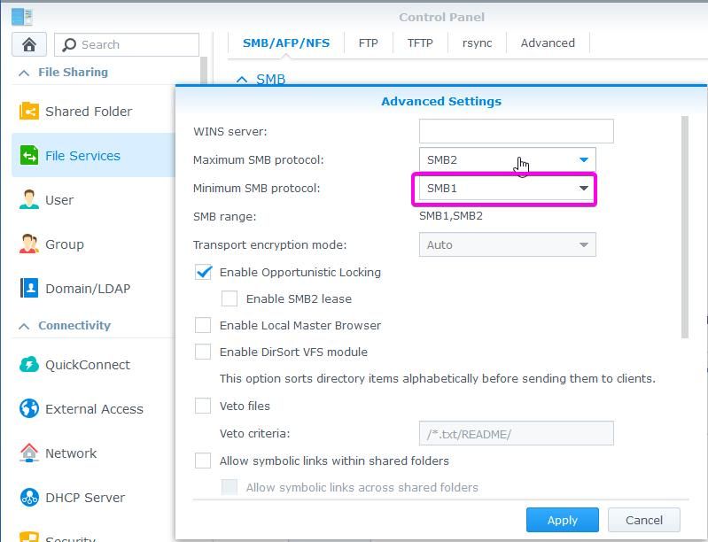
Task: Toggle Enable Opportunistic Locking checkbox
Action: pyautogui.click(x=203, y=272)
